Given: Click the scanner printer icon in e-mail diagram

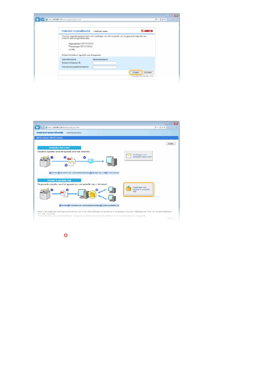Looking at the screenshot, I should [x=45, y=161].
